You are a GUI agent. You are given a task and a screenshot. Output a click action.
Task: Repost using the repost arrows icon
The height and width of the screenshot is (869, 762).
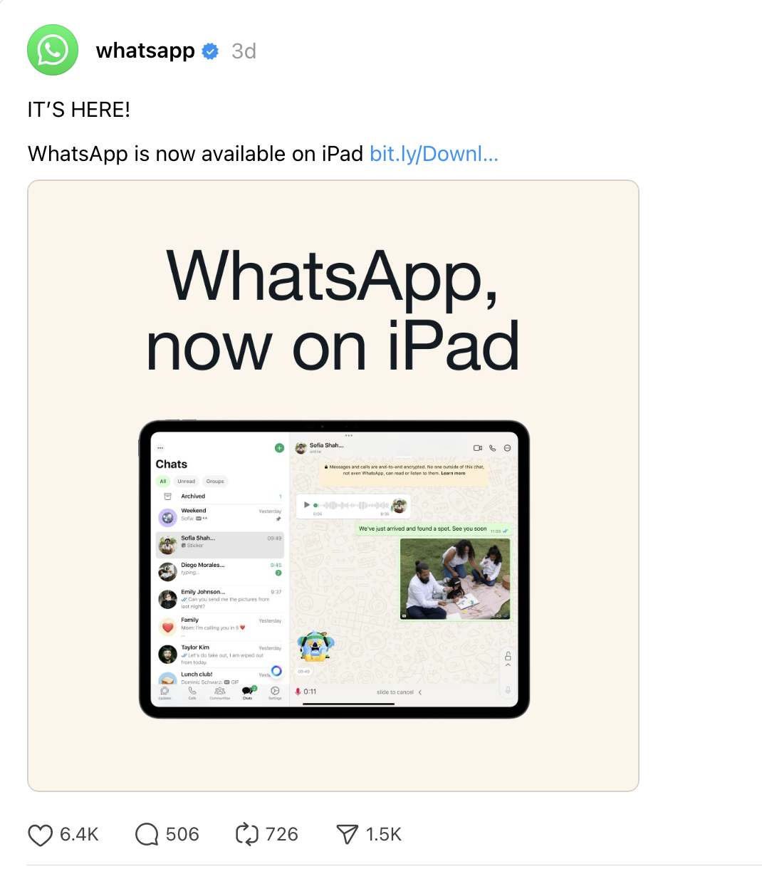pyautogui.click(x=246, y=835)
